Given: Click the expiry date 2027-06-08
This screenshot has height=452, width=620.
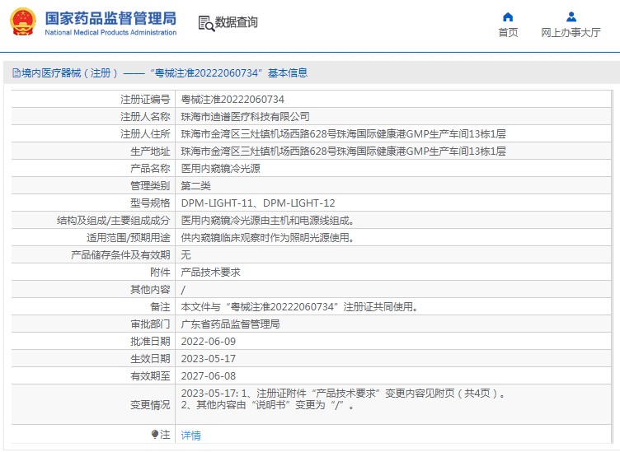Looking at the screenshot, I should (208, 376).
